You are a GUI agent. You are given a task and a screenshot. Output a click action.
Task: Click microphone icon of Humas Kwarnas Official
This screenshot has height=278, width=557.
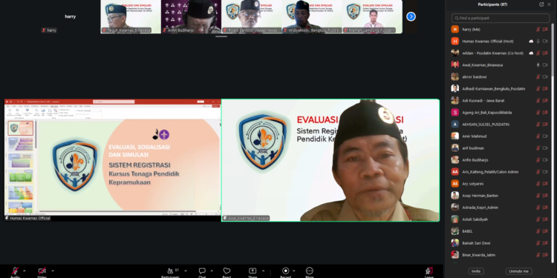(538, 41)
